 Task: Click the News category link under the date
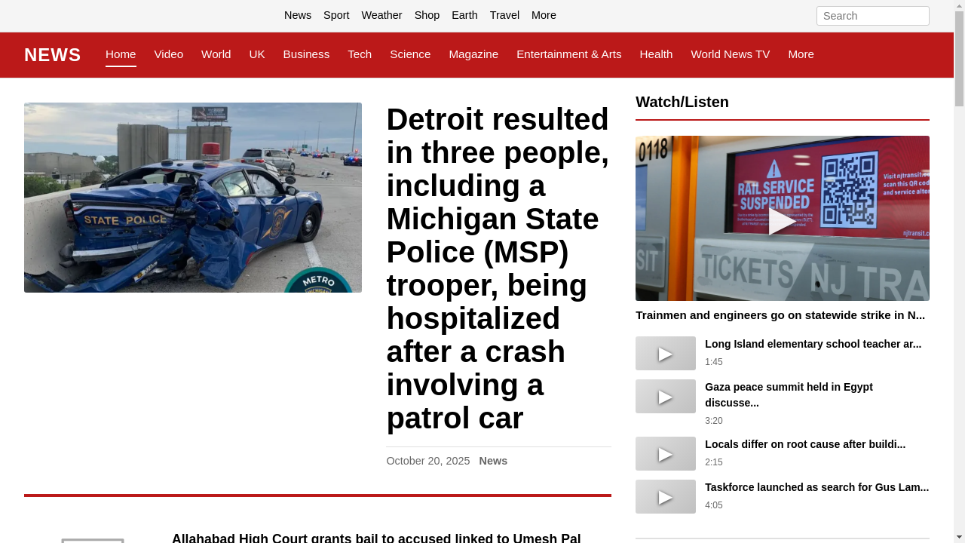tap(493, 461)
